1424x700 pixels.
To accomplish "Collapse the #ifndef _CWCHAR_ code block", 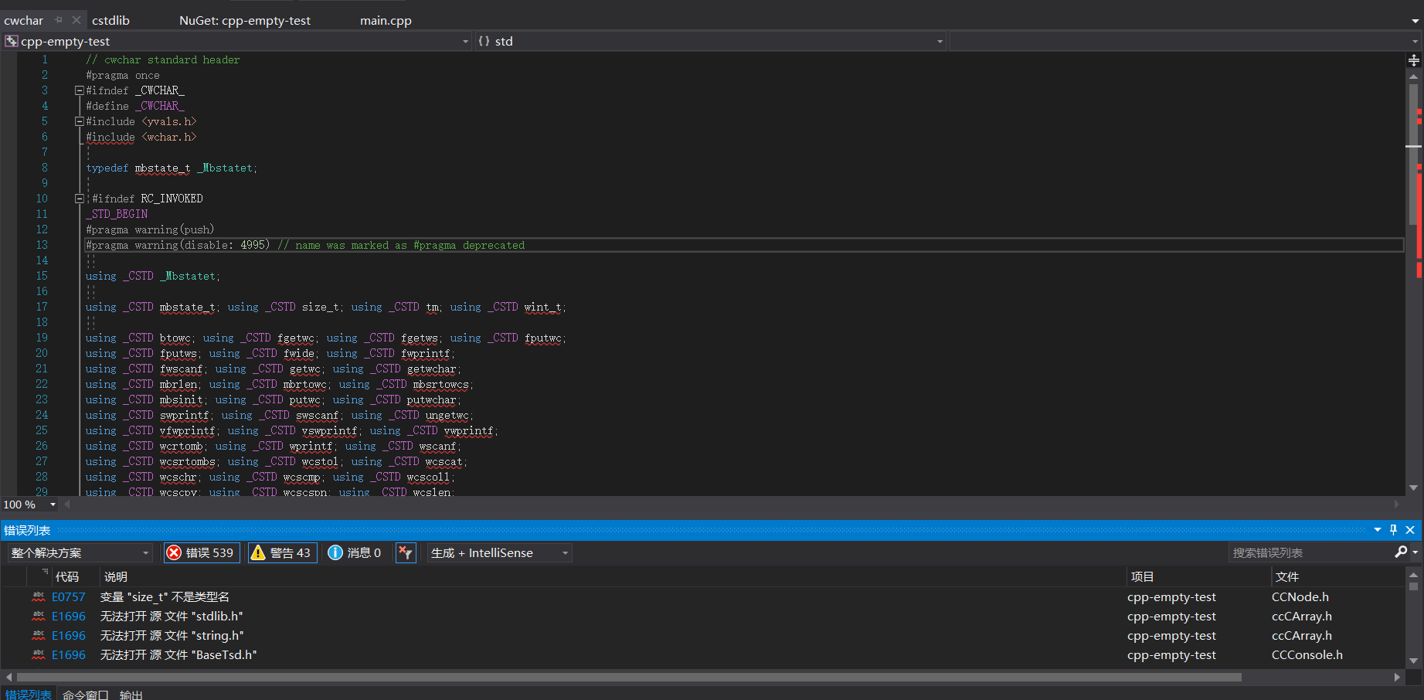I will [79, 90].
